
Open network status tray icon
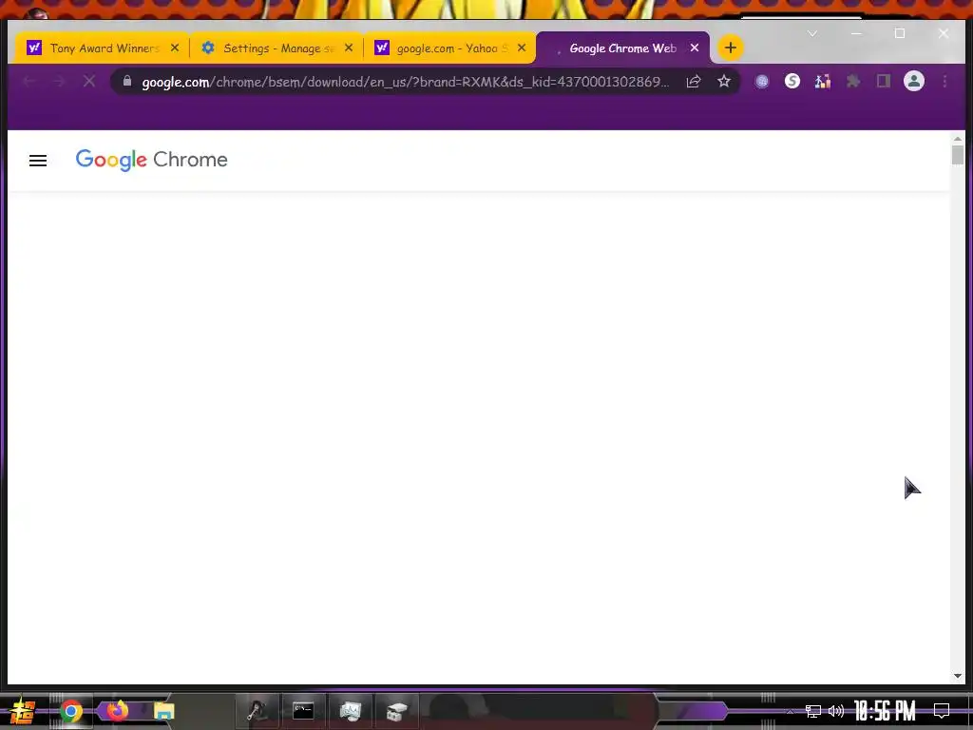click(813, 711)
